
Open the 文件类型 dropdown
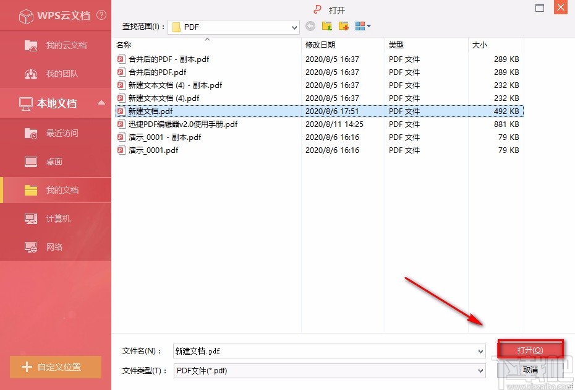tap(482, 371)
